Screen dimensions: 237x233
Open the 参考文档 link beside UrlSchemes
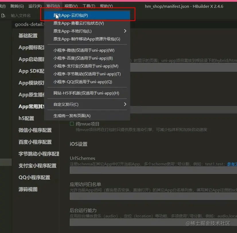pos(232,164)
